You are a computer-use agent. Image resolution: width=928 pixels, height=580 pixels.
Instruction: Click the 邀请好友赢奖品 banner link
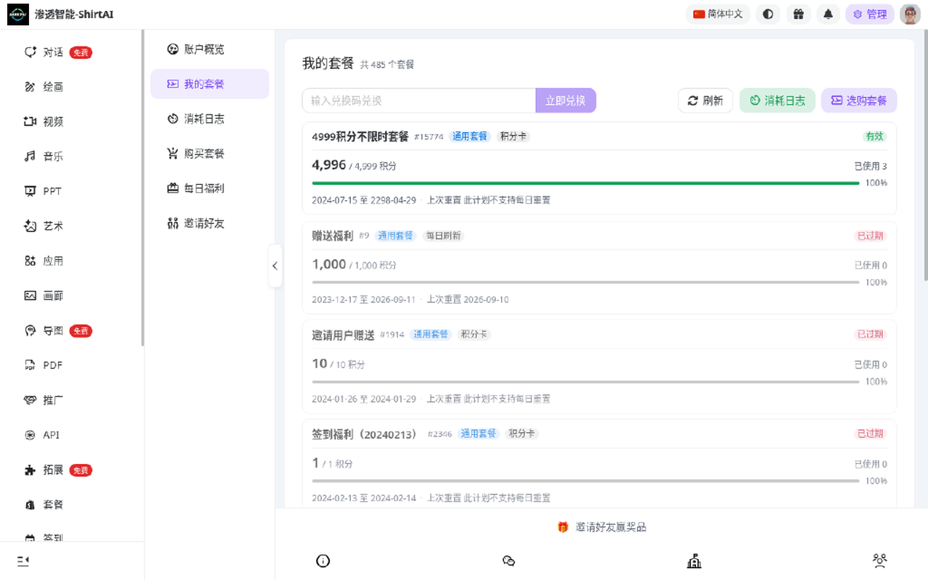click(602, 527)
